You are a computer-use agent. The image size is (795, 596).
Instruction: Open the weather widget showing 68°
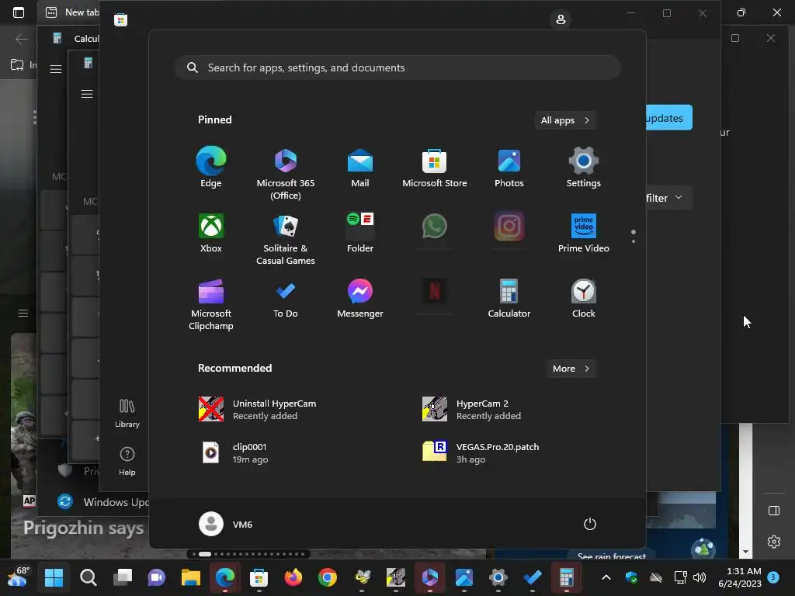pos(19,577)
